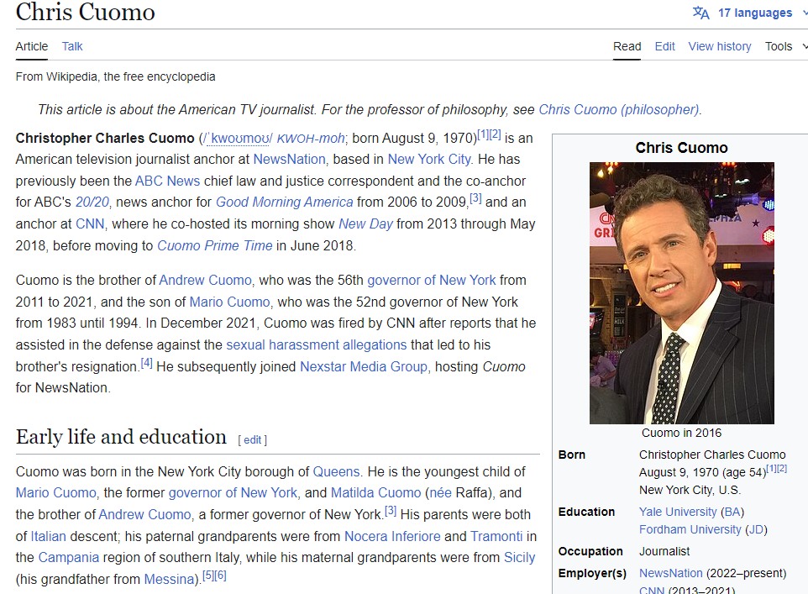Switch to the Talk tab
This screenshot has width=808, height=594.
click(72, 46)
